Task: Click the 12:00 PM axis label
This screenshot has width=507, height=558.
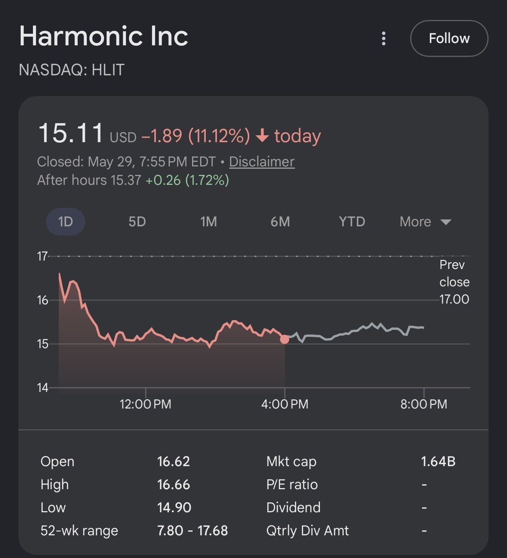Action: 145,404
